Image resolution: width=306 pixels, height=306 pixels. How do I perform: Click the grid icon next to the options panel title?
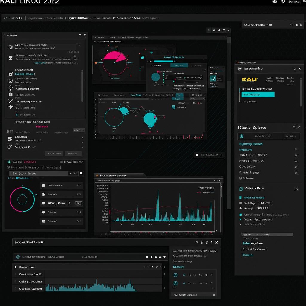294,127
